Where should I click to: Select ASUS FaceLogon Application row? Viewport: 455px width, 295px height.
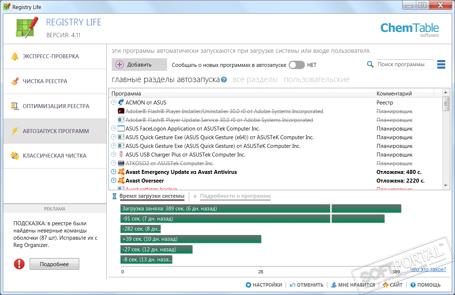pyautogui.click(x=276, y=129)
